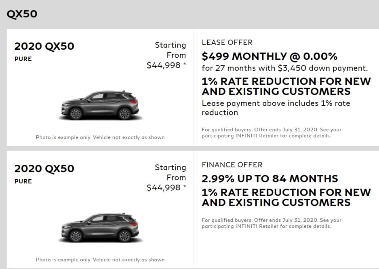
Task: Click the 27 months down payment text
Action: [285, 68]
